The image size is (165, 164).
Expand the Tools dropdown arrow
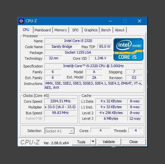pos(93,142)
